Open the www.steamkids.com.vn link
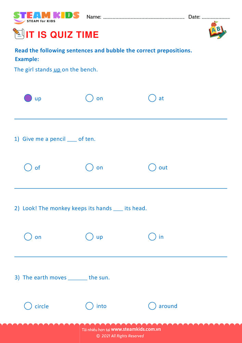 [136, 329]
